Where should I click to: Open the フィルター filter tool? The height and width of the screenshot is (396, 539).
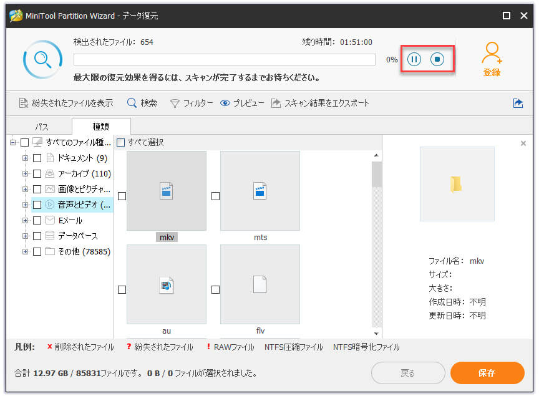[x=192, y=104]
